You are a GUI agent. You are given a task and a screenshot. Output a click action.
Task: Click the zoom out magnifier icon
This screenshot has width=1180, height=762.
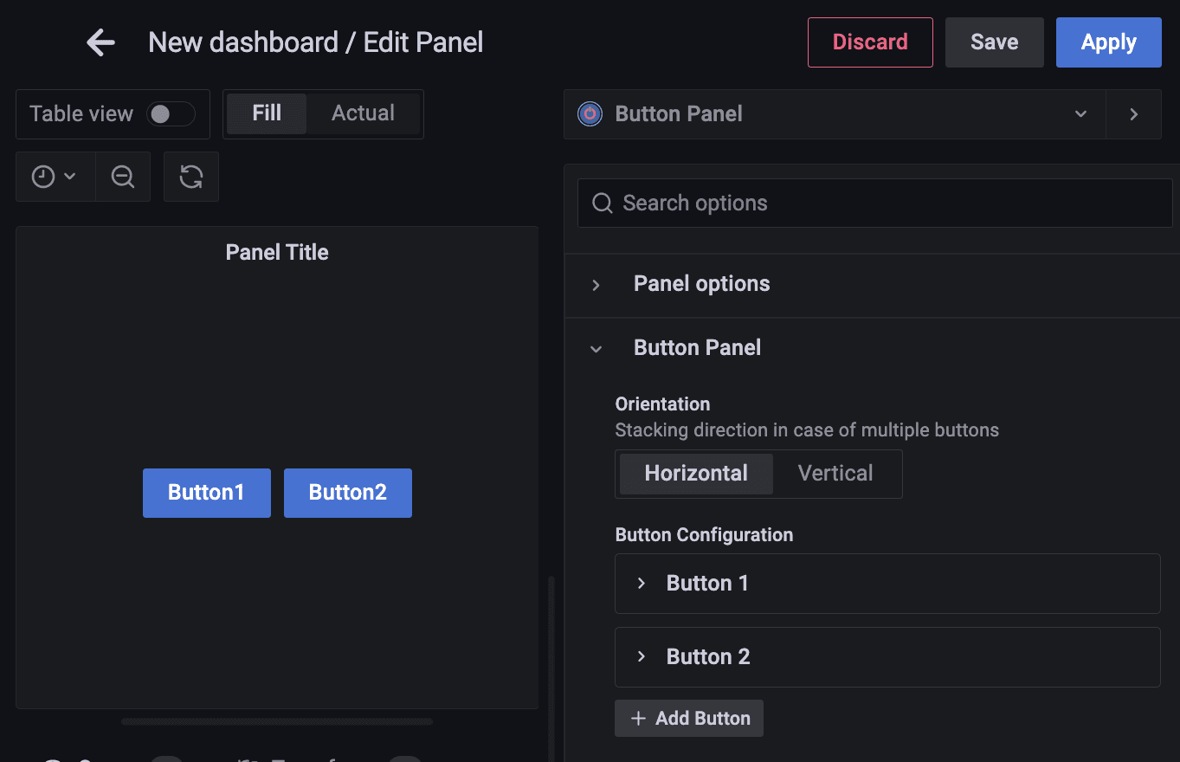point(122,177)
